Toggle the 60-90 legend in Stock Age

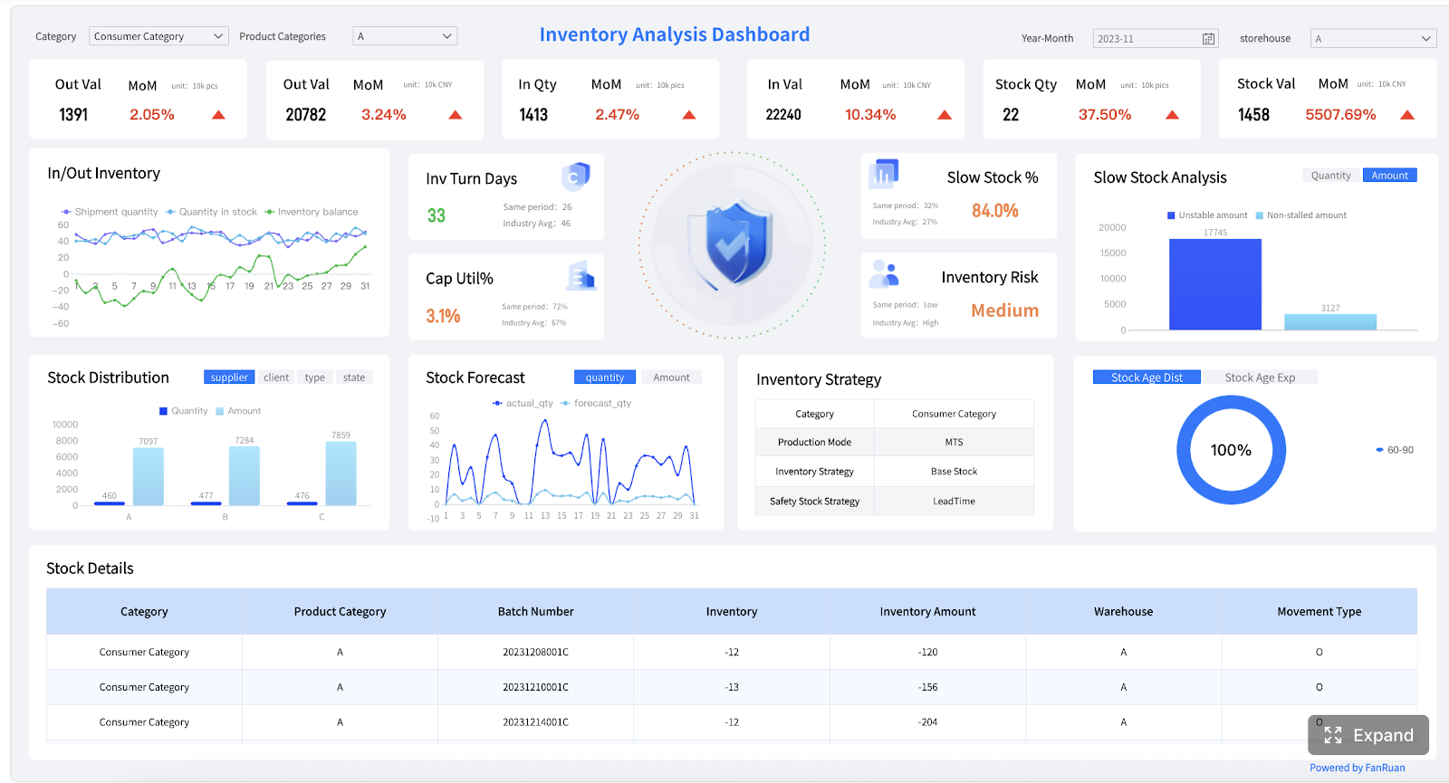tap(1395, 450)
